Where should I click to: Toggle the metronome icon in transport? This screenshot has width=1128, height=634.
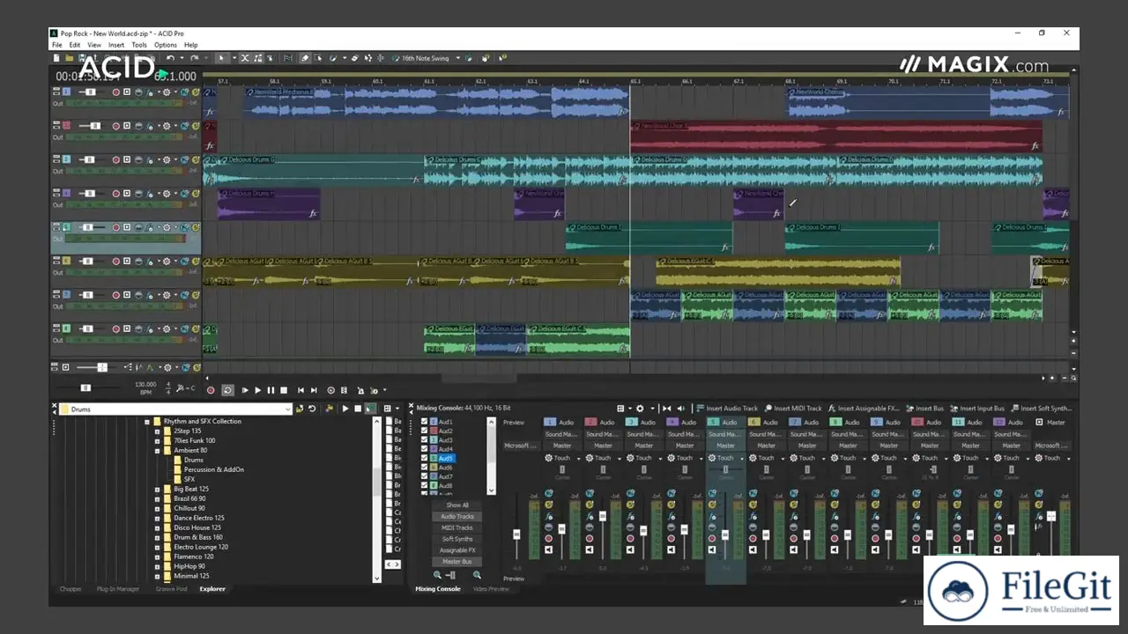(x=360, y=390)
